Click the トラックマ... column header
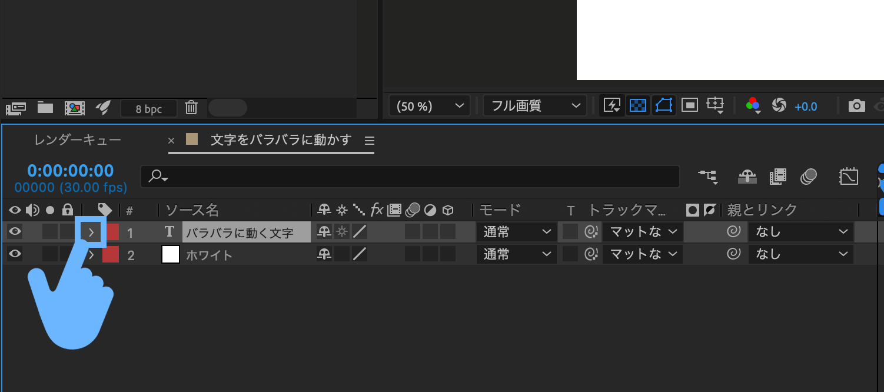The width and height of the screenshot is (884, 392). click(x=627, y=210)
